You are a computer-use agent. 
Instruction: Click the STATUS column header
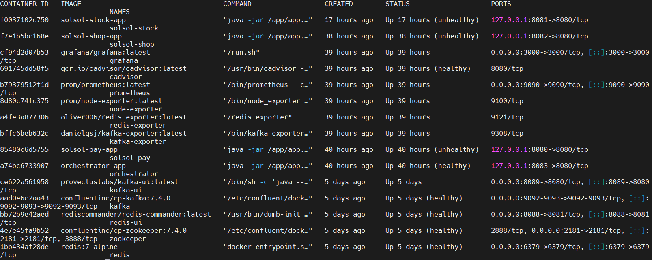click(x=398, y=4)
